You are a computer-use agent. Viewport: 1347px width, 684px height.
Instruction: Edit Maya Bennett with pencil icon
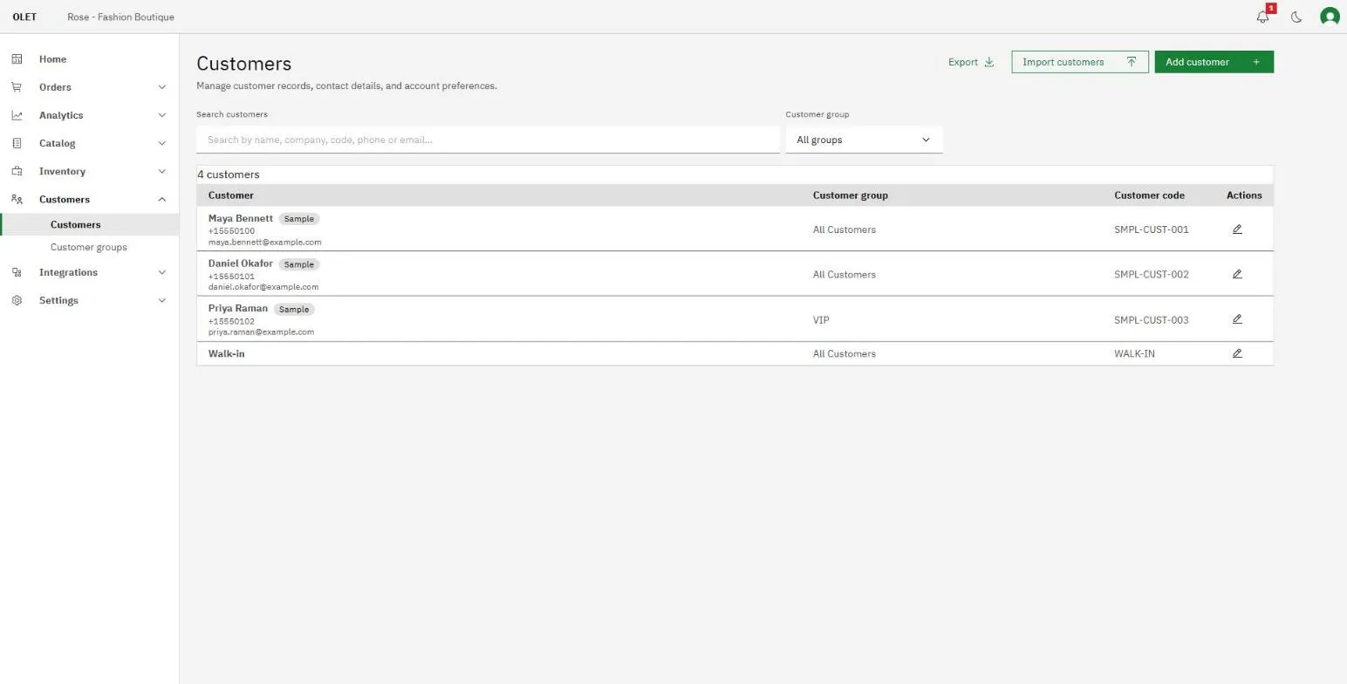click(x=1237, y=229)
